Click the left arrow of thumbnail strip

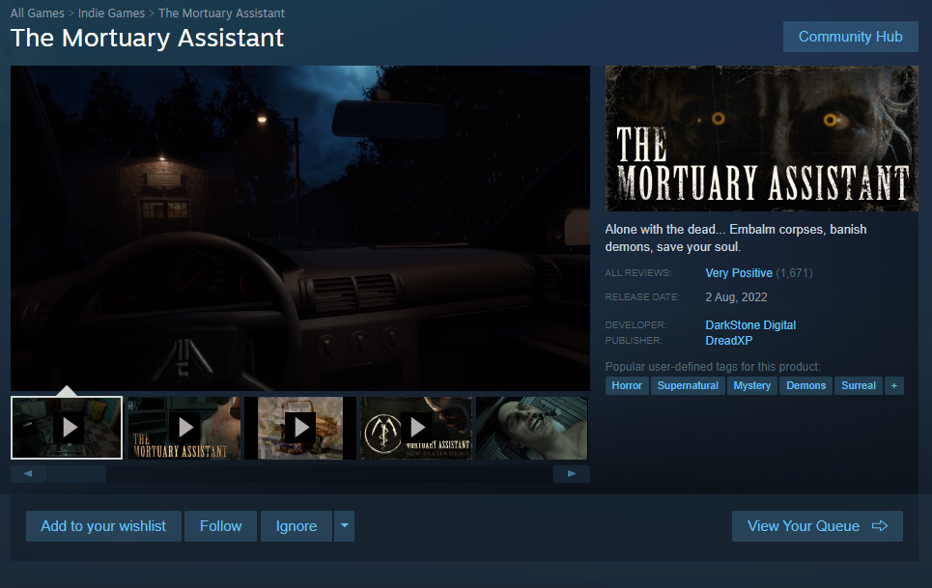click(28, 474)
